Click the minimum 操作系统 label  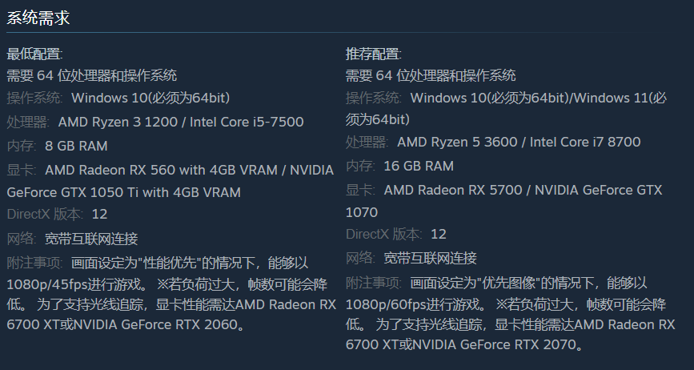[35, 99]
